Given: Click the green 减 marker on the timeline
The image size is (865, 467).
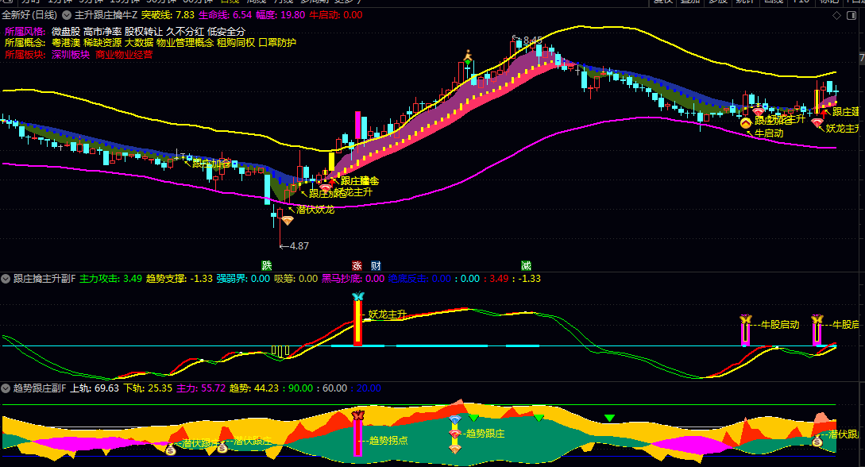Looking at the screenshot, I should [526, 266].
